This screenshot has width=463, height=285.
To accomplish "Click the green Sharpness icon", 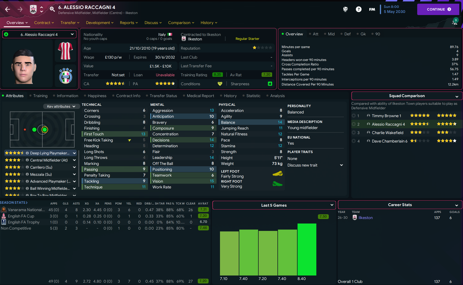I will pos(270,84).
